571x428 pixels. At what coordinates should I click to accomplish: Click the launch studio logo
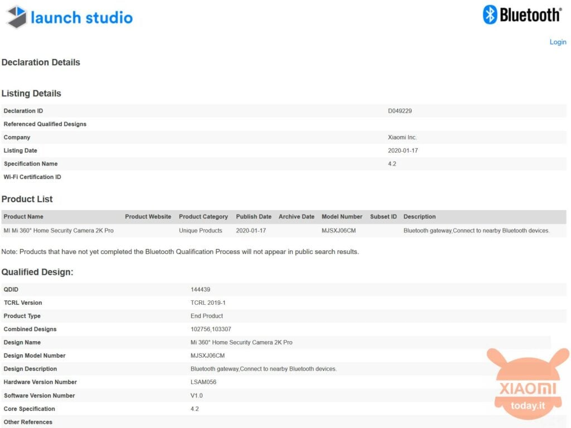[x=70, y=17]
